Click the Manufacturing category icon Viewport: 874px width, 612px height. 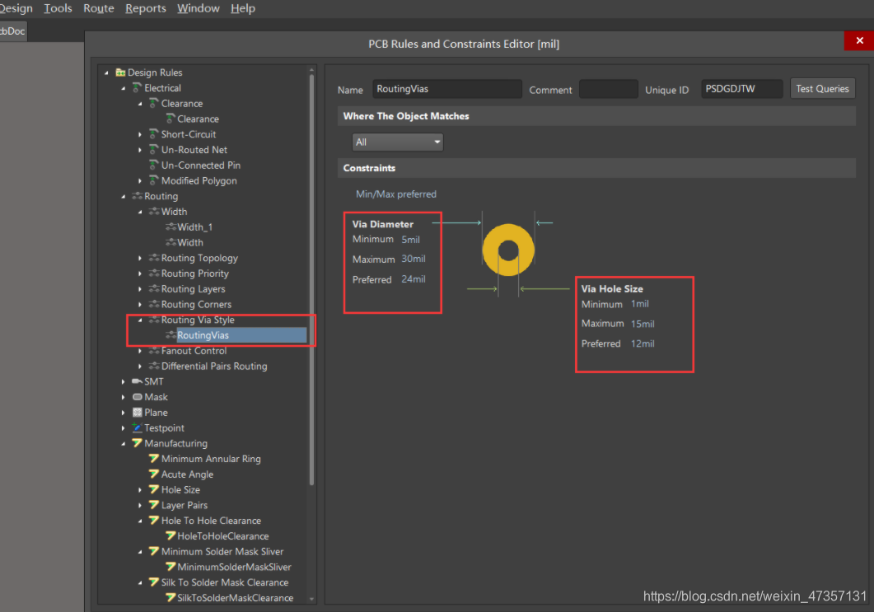(137, 443)
